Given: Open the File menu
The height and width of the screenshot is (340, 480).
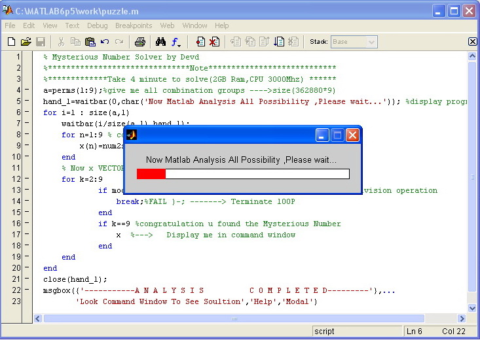Looking at the screenshot, I should tap(10, 25).
